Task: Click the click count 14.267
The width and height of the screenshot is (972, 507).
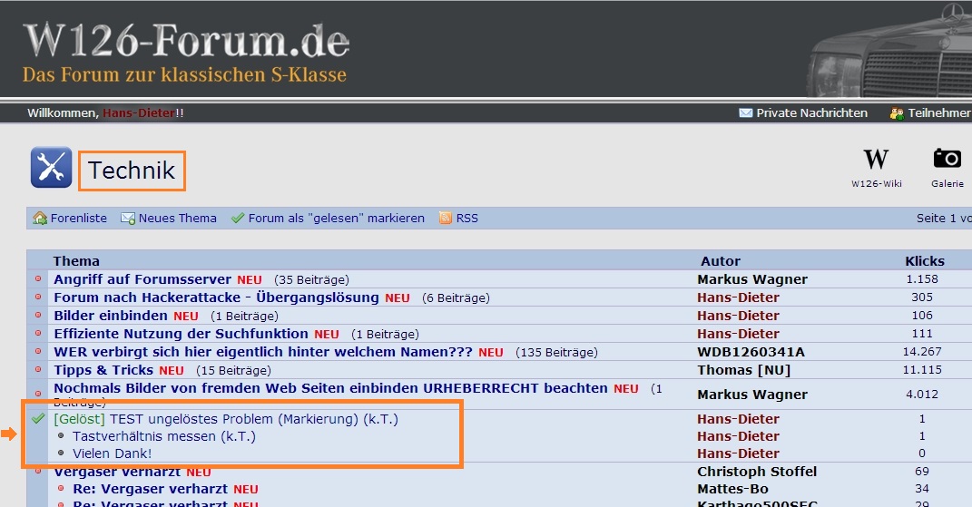Action: [922, 351]
